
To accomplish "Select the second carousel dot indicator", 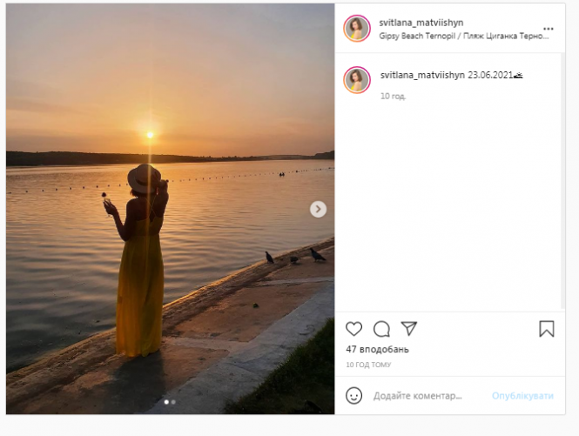I will click(x=173, y=402).
